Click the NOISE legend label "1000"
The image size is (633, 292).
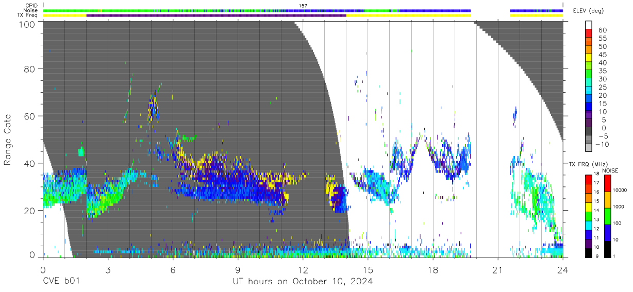[618, 207]
